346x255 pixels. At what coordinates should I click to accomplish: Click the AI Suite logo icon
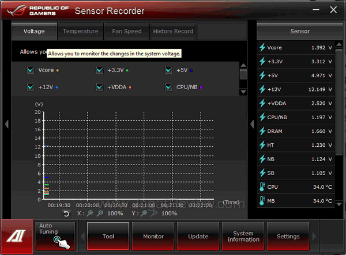coord(16,236)
